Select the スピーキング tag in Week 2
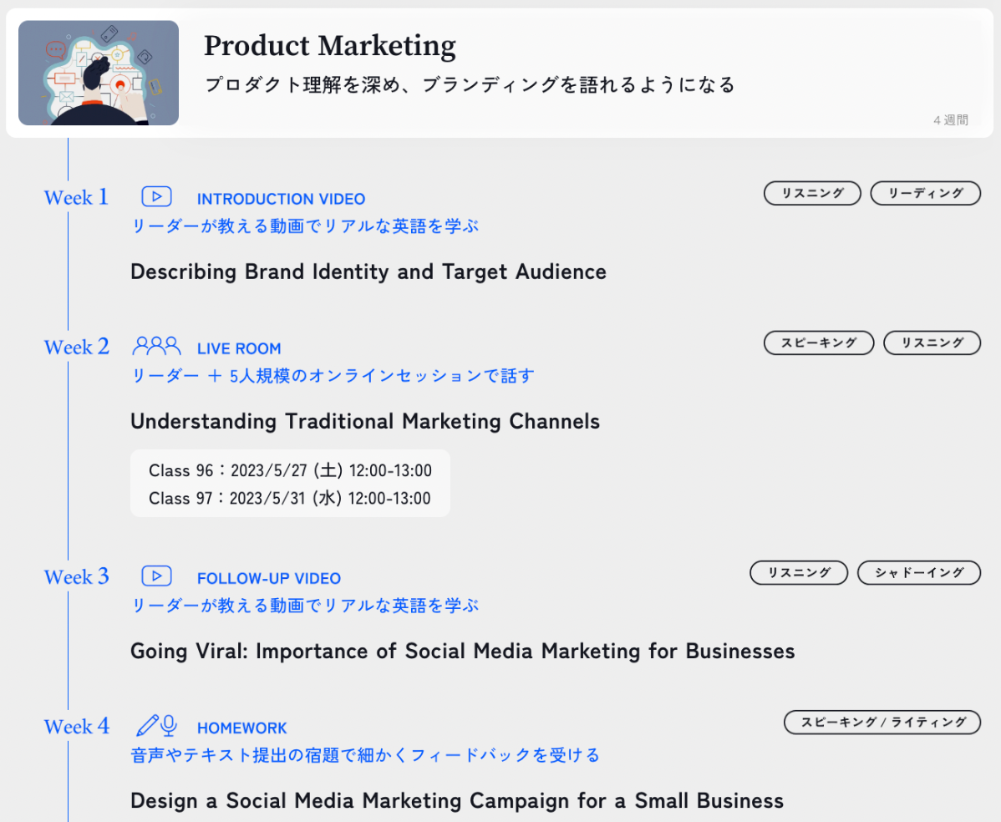Image resolution: width=1001 pixels, height=822 pixels. (818, 342)
